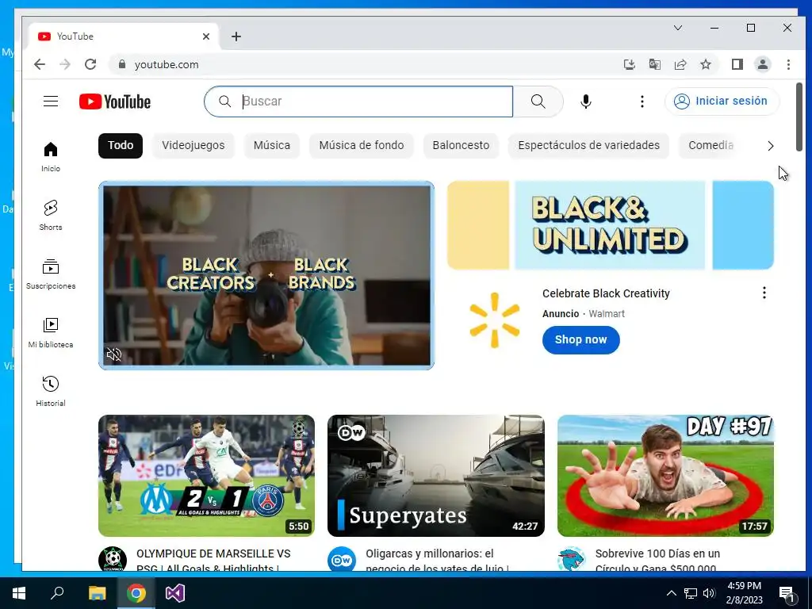Click the install app icon in address bar

[x=629, y=64]
